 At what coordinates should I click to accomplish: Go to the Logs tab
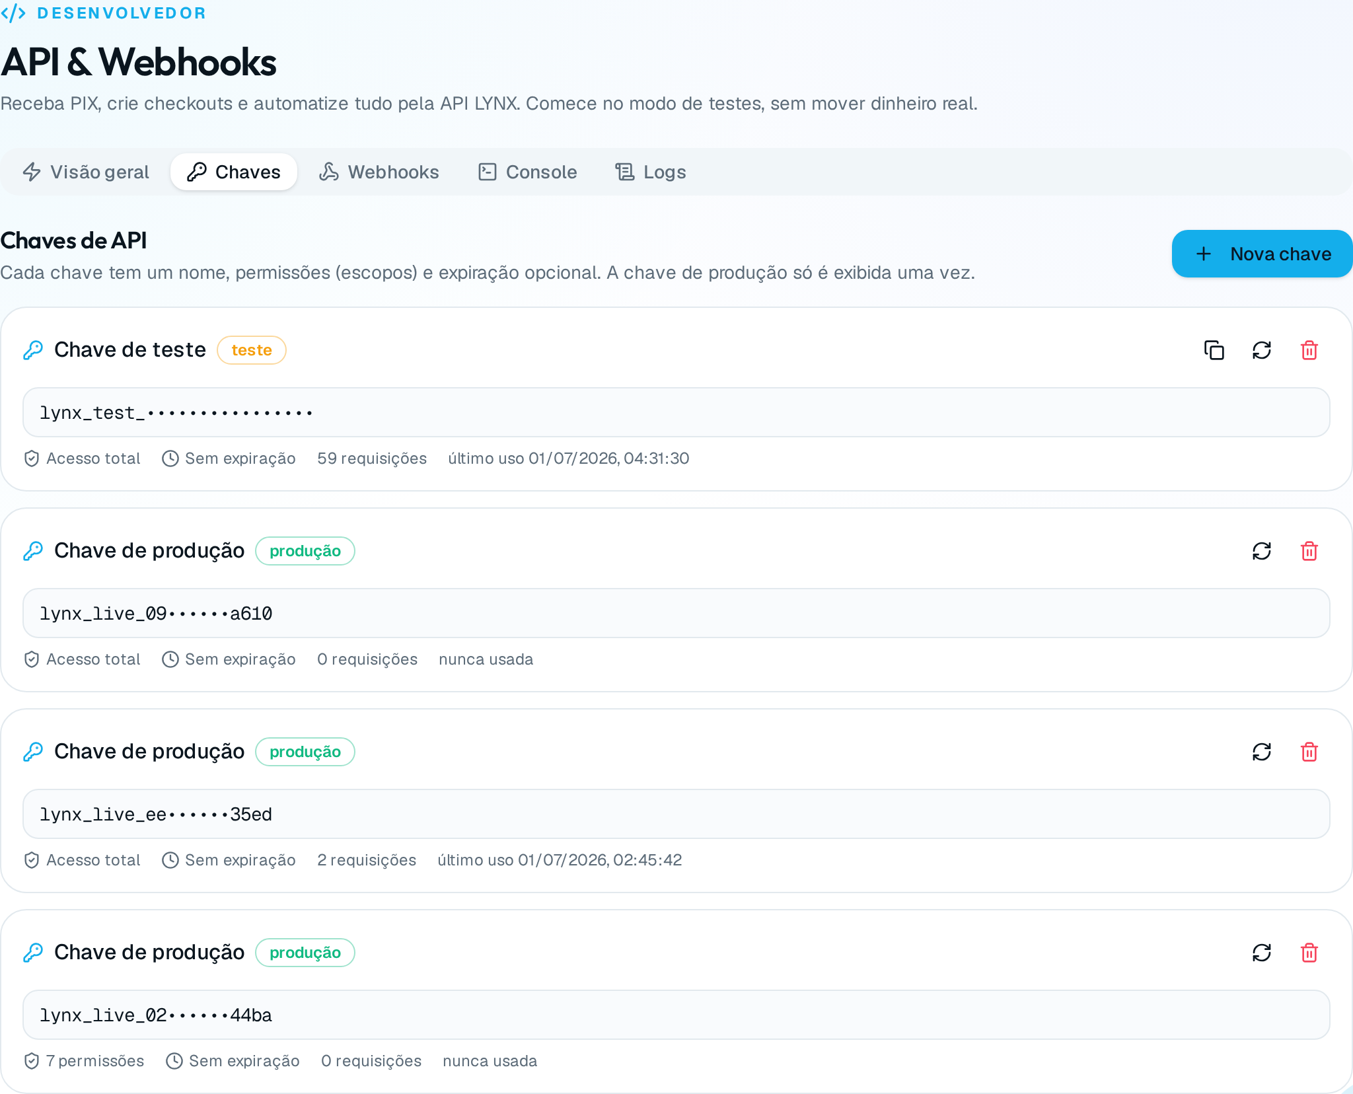651,172
